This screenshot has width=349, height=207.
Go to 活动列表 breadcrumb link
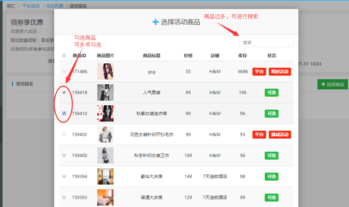click(55, 6)
